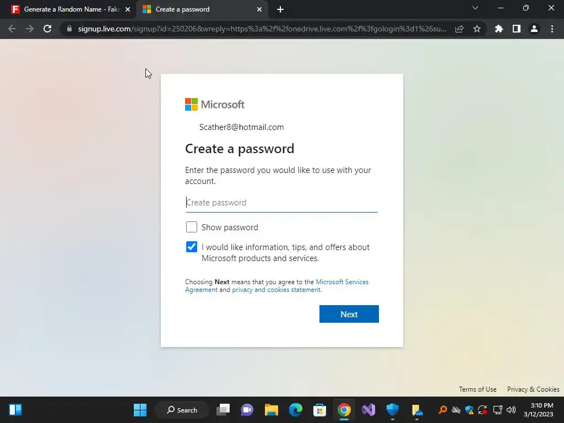The height and width of the screenshot is (423, 564).
Task: Launch Microsoft Edge from the taskbar
Action: (296, 410)
